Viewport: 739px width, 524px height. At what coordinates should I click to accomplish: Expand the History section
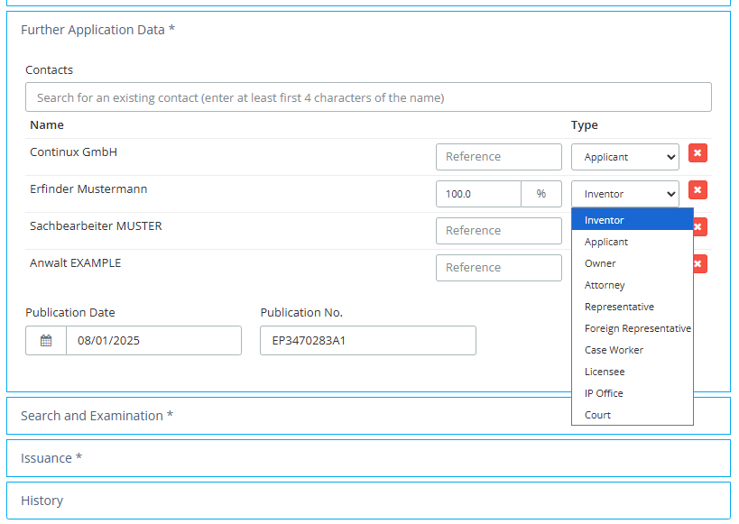[x=368, y=501]
